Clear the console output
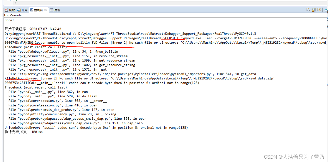This screenshot has height=162, width=328. [x=308, y=10]
